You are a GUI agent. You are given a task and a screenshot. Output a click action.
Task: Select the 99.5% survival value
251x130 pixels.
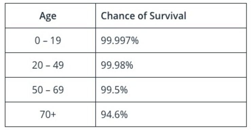click(x=114, y=90)
